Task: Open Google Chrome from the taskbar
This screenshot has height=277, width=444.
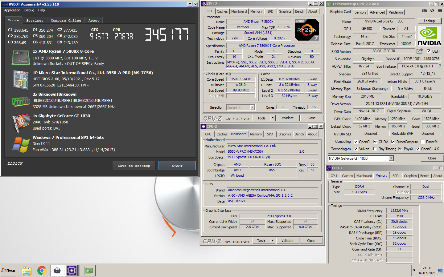Action: tap(42, 271)
